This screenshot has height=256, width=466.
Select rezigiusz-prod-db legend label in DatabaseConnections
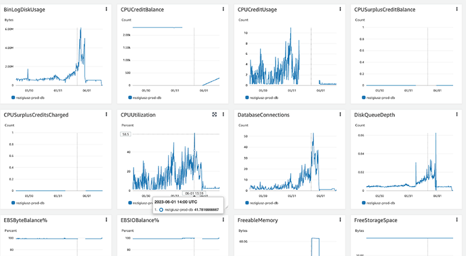(264, 203)
